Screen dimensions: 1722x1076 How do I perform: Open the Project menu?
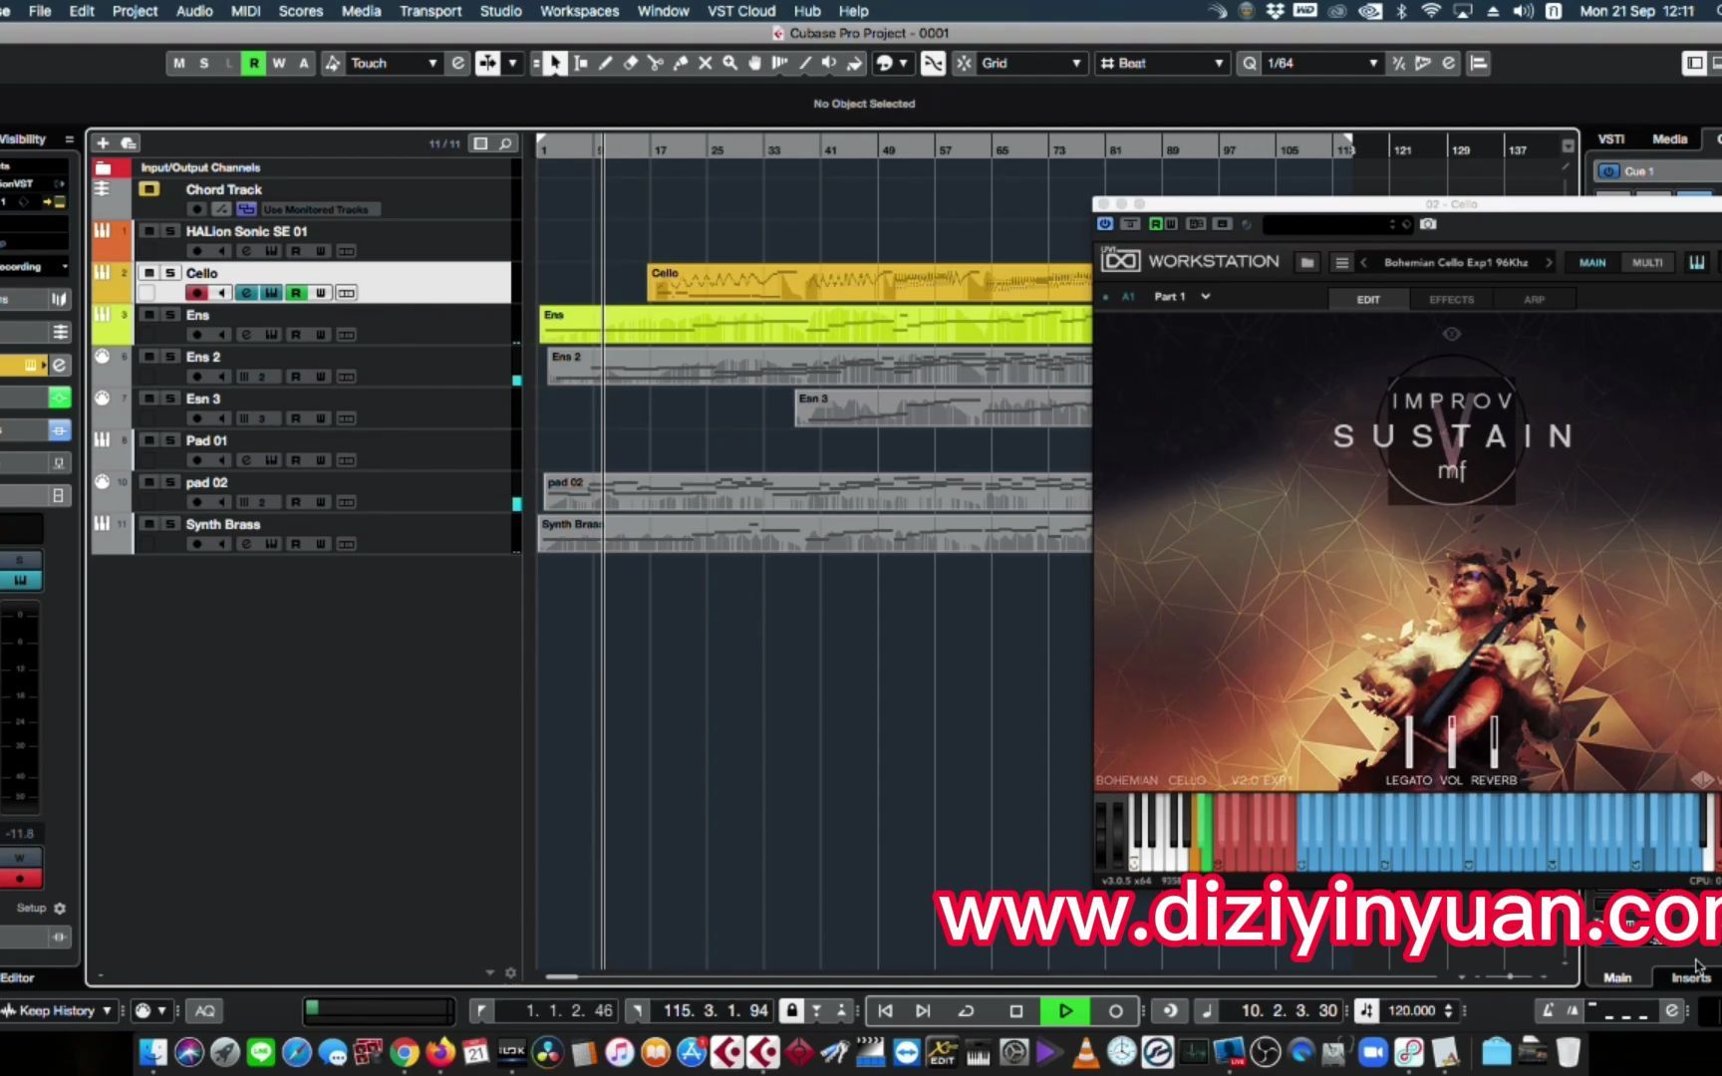coord(135,11)
